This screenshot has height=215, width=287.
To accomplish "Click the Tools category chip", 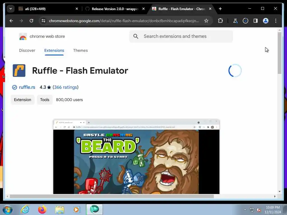I will [x=45, y=100].
